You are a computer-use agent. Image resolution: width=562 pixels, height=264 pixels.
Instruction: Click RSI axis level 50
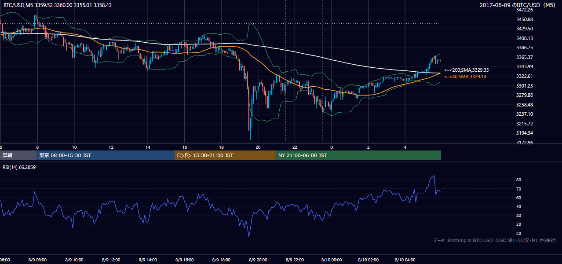click(519, 206)
